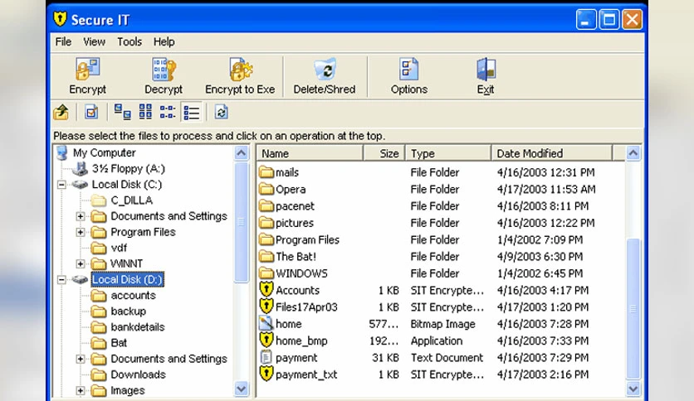Click tree pane scroll down arrow

point(242,389)
